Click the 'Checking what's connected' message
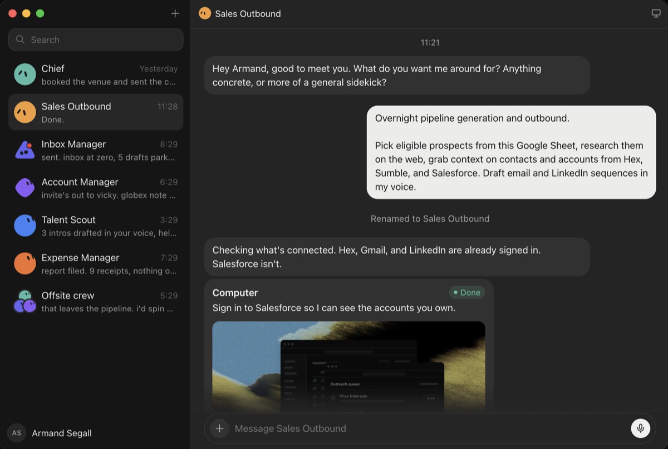668x449 pixels. coord(397,257)
